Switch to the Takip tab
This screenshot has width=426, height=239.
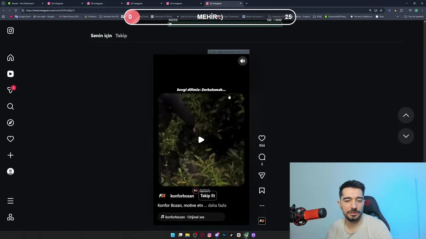click(x=121, y=36)
